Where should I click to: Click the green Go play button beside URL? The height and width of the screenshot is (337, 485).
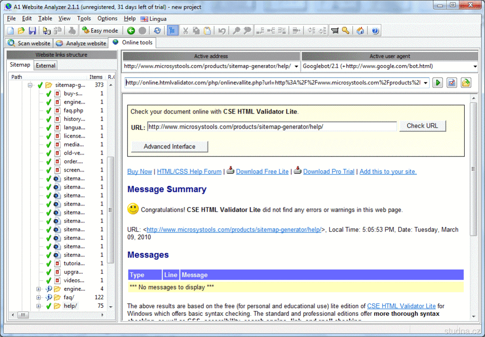click(x=438, y=83)
